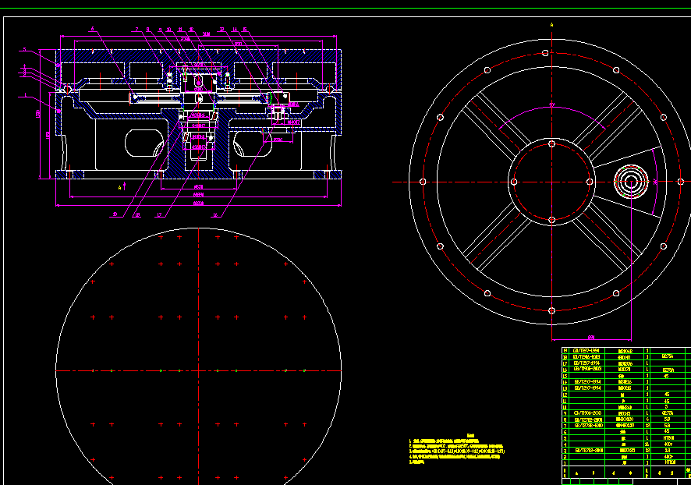This screenshot has width=691, height=485.
Task: Select balloon number 7 leader label
Action: [137, 30]
